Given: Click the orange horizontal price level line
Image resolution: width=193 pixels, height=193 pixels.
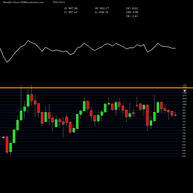Looking at the screenshot, I should point(96,88).
